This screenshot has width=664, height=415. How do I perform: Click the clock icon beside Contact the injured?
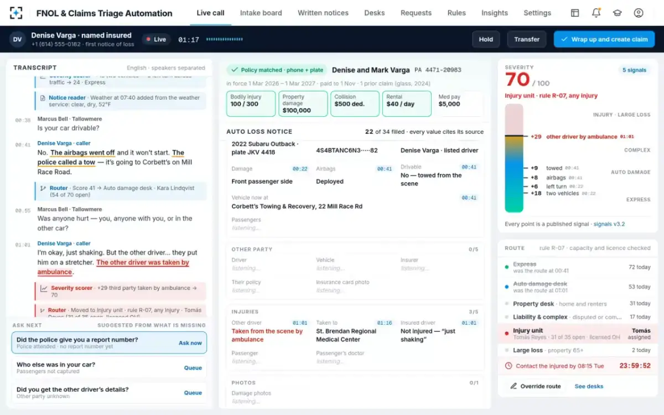click(x=509, y=366)
